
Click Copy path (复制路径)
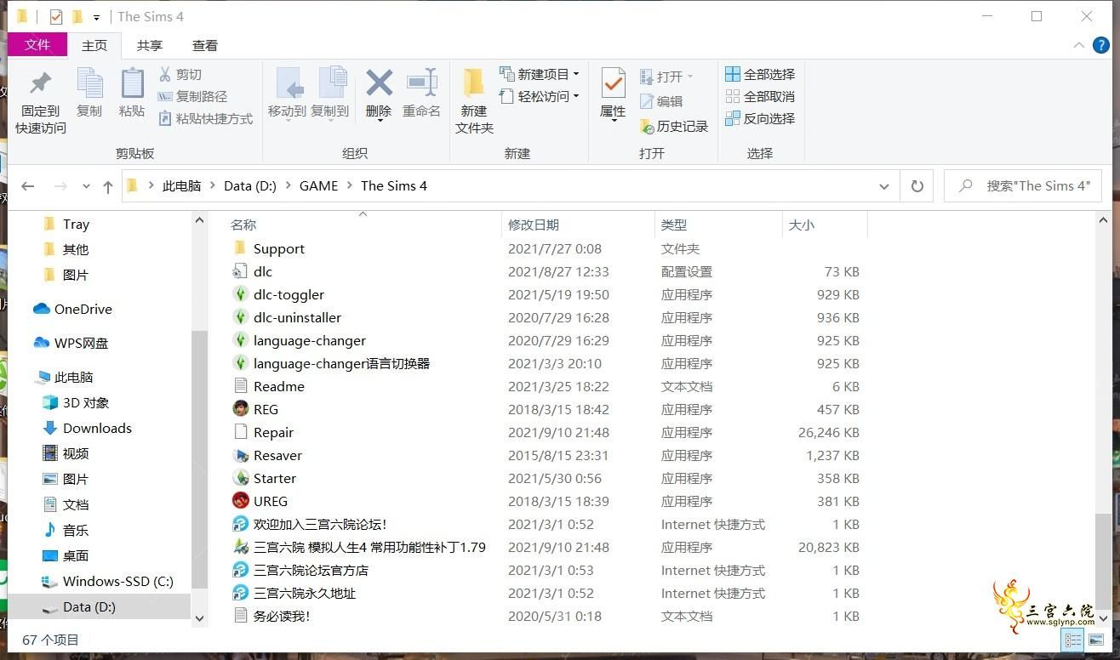tap(193, 97)
